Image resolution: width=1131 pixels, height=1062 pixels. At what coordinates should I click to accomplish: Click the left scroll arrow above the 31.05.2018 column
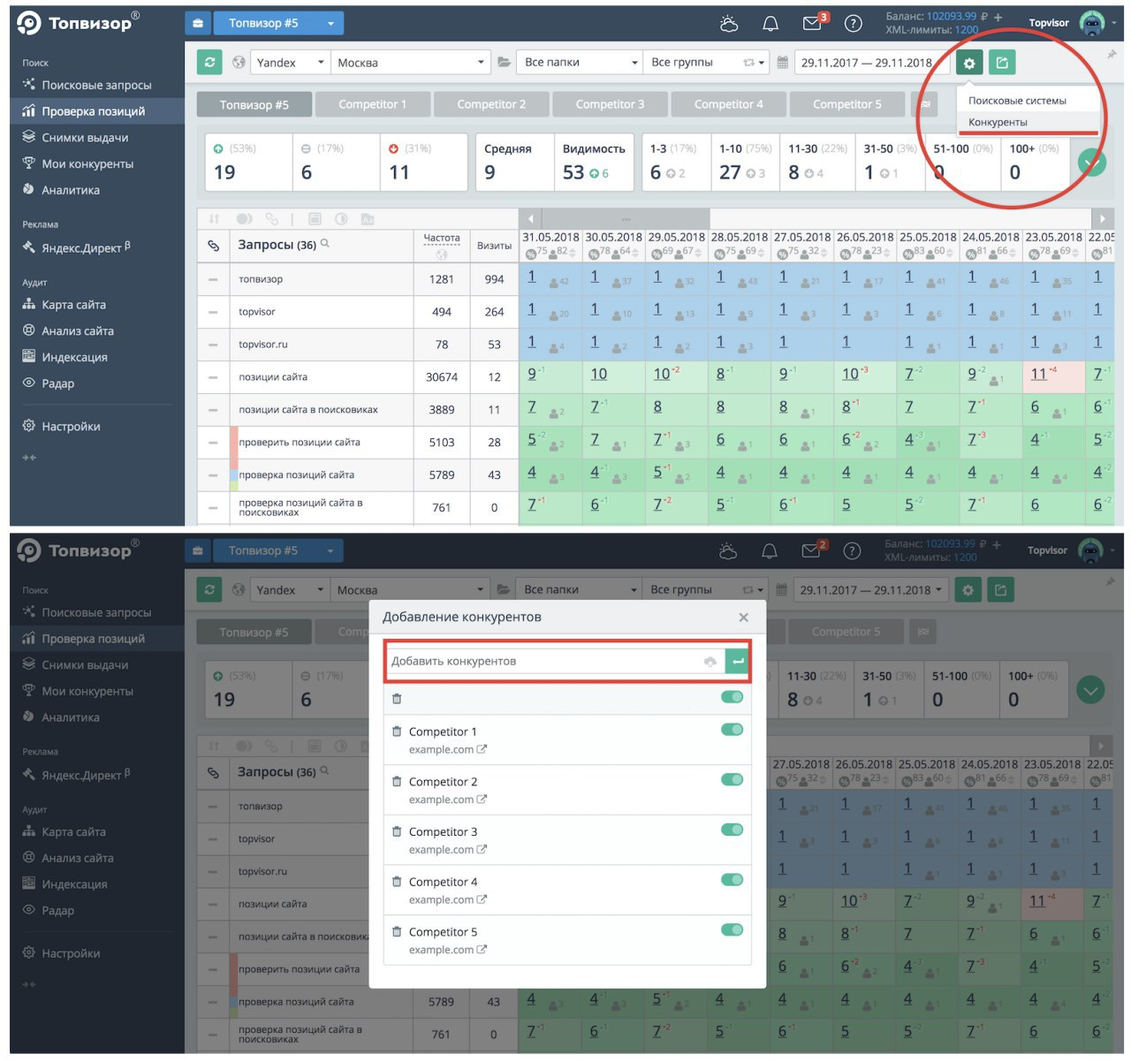pos(530,218)
